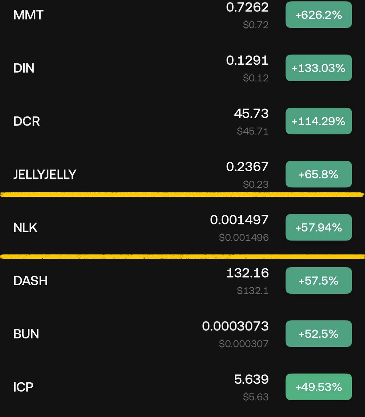Click the +57.94% badge in NLK row
The height and width of the screenshot is (417, 365).
pyautogui.click(x=318, y=228)
